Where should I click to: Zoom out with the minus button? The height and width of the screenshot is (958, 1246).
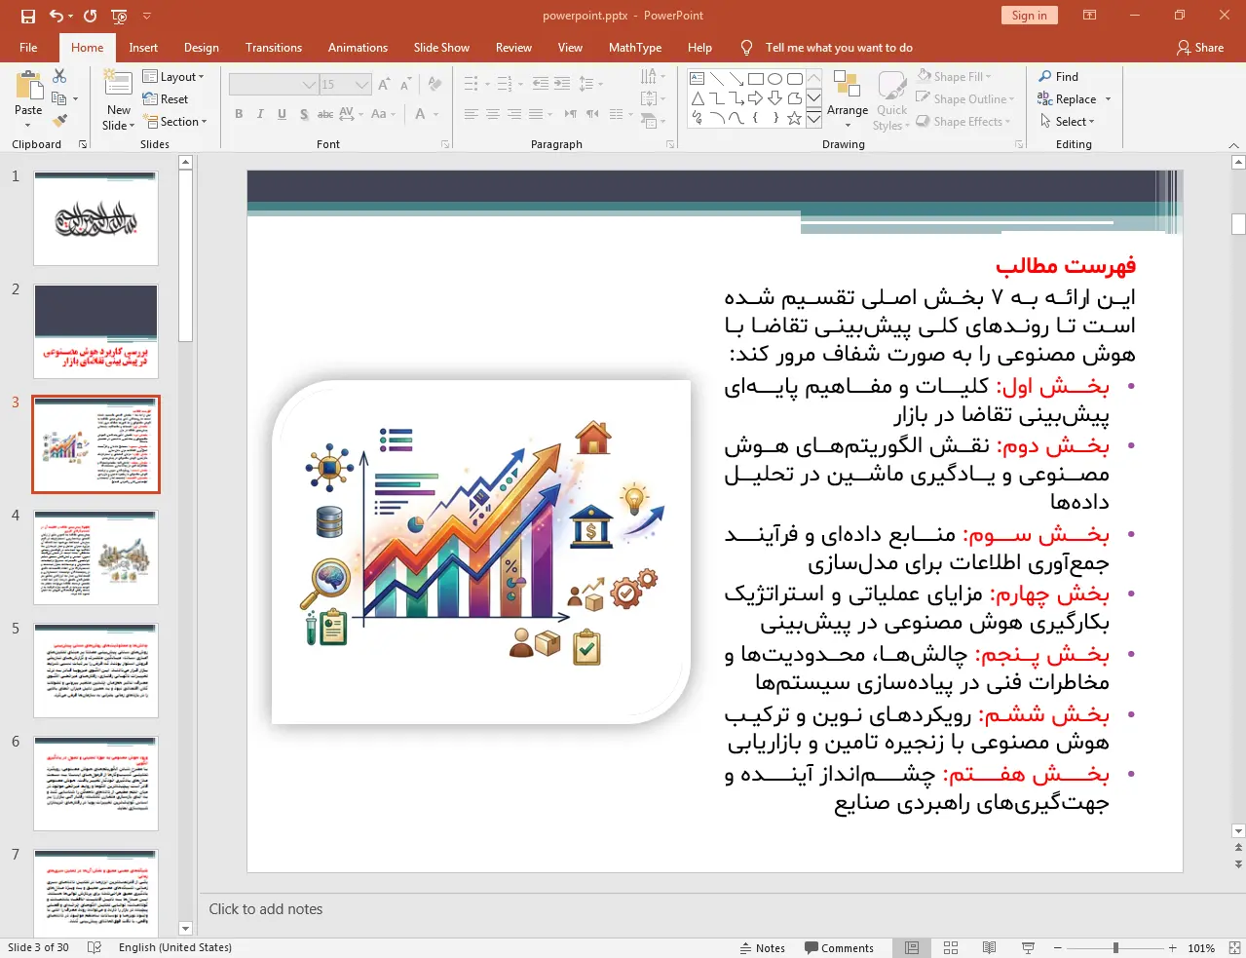coord(1058,947)
